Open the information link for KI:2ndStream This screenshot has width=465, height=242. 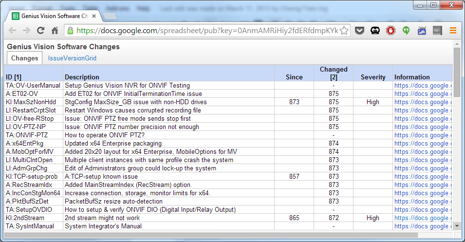(423, 218)
